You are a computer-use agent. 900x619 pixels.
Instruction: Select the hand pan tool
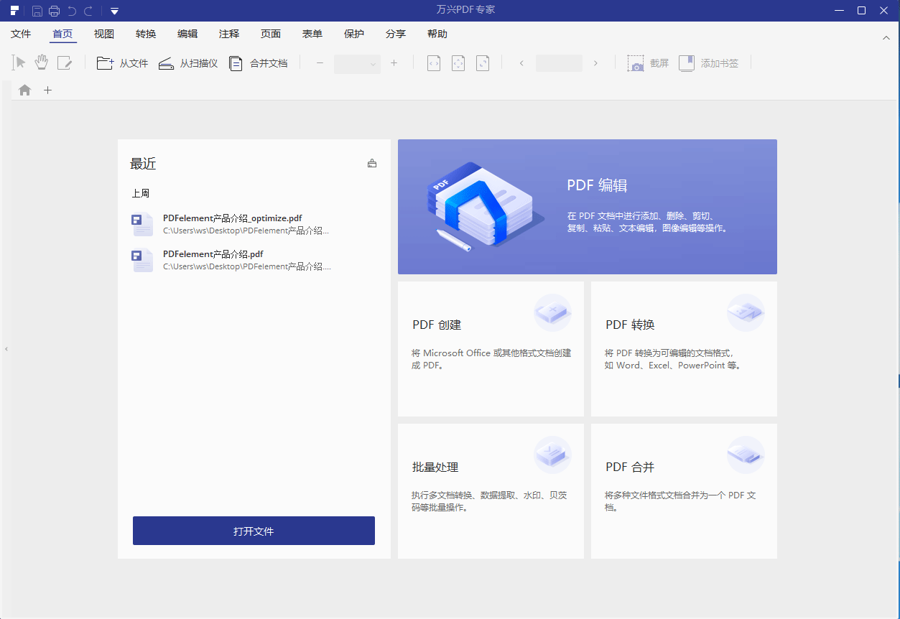[x=42, y=63]
